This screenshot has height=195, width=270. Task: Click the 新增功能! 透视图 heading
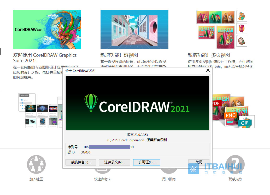[119, 55]
